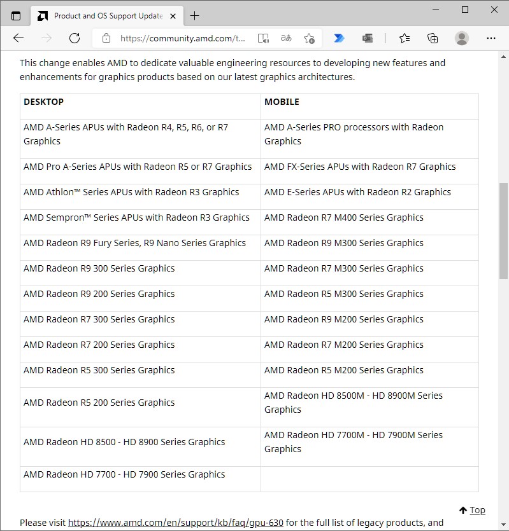The image size is (509, 531).
Task: Select AMD Radeon HD 7700 - HD 7900 cell
Action: (141, 479)
